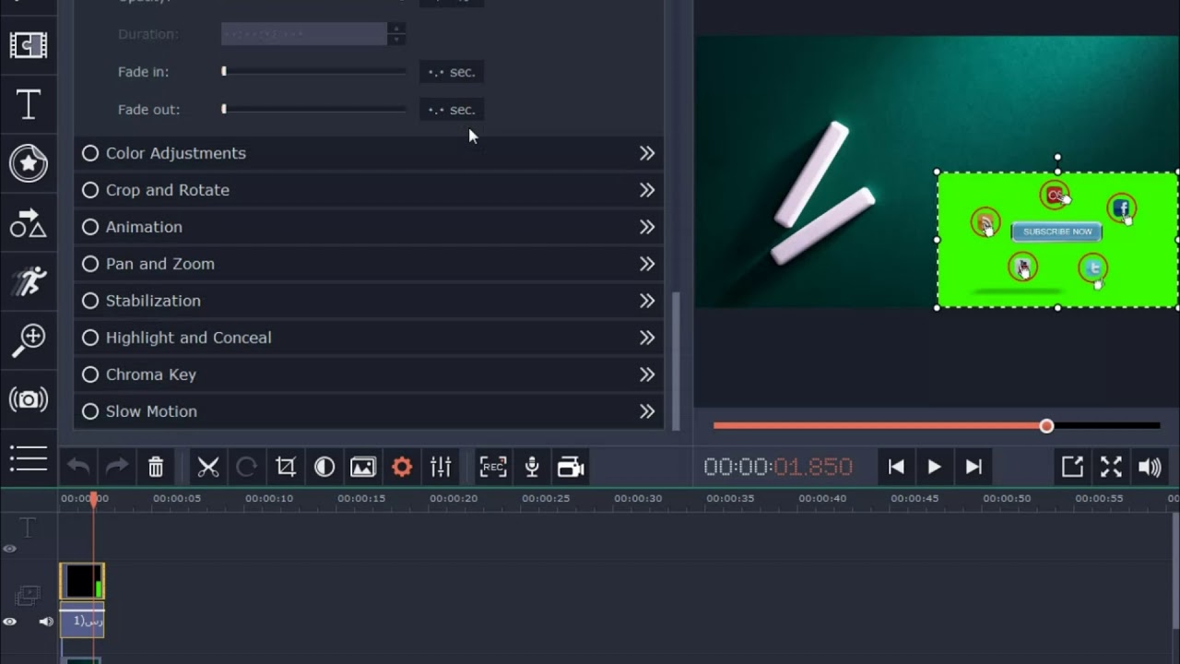Image resolution: width=1180 pixels, height=664 pixels.
Task: Select the Color Adjustments radio circle
Action: [90, 153]
